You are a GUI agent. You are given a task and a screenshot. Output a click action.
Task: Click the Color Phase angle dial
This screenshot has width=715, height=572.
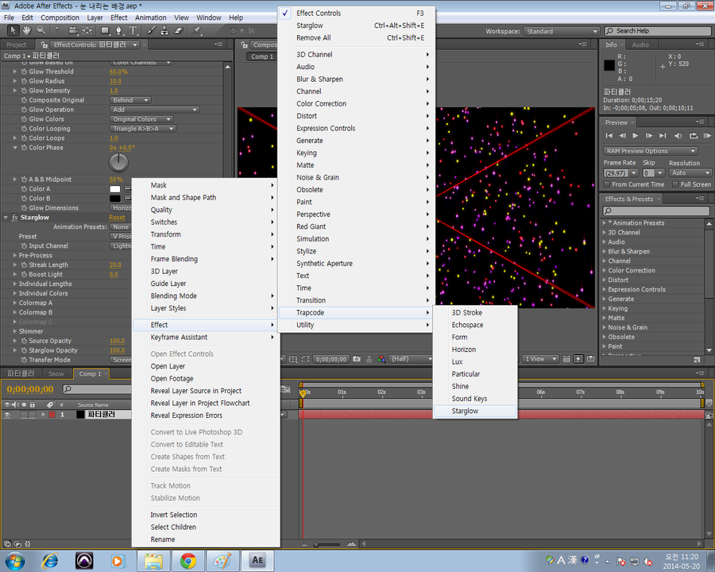[x=118, y=162]
